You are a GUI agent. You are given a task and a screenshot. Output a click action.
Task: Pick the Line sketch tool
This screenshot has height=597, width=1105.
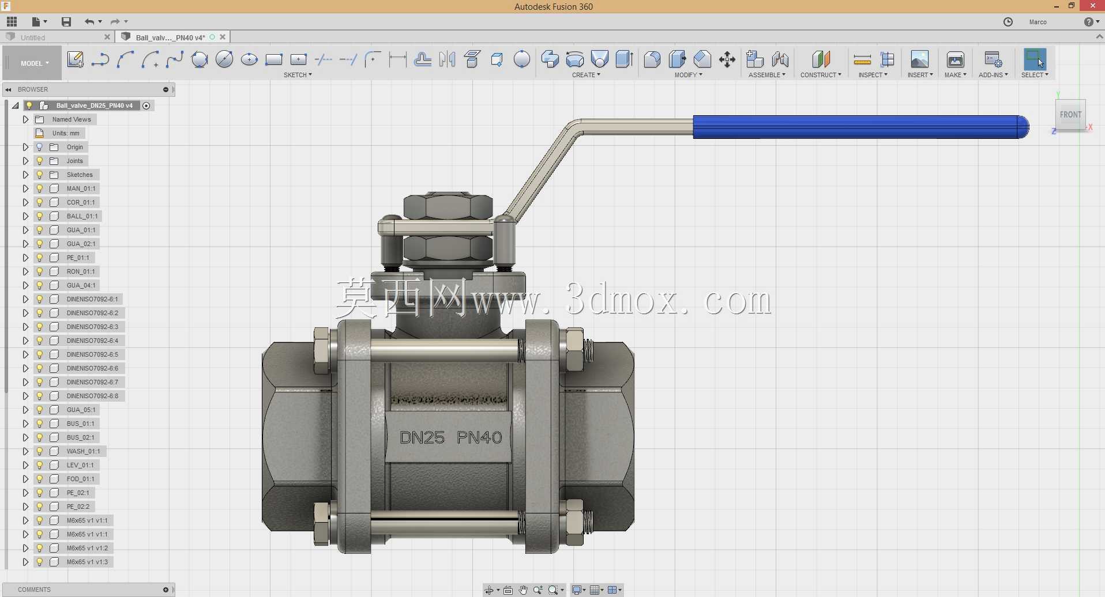tap(100, 59)
